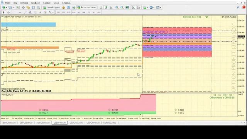
Task: Toggle chart auto scroll
Action: point(134,7)
